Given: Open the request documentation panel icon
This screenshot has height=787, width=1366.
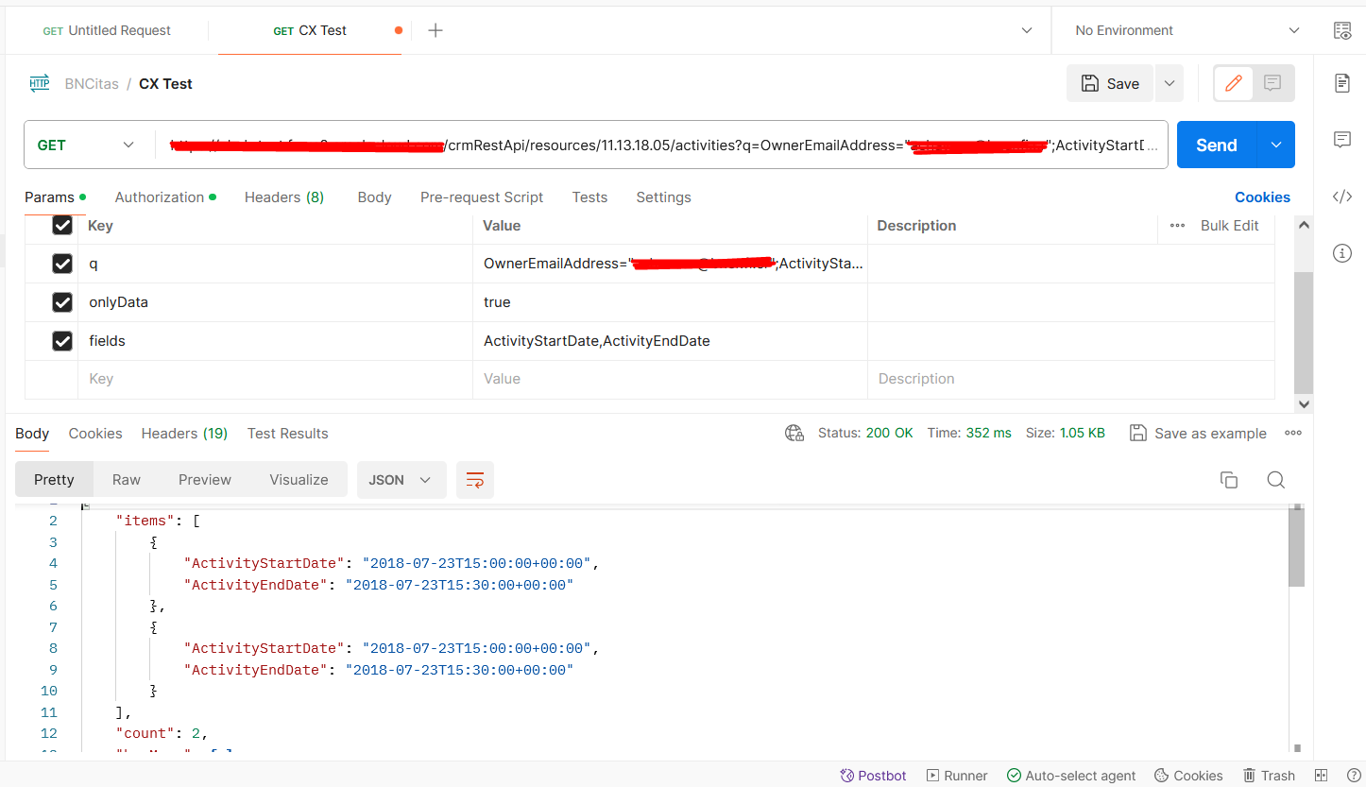Looking at the screenshot, I should (x=1342, y=83).
